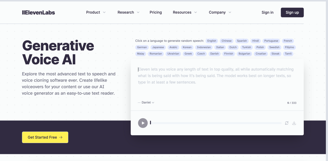Click the Generative Voice AI heading
Viewport: 328px width, 161px height.
58,53
